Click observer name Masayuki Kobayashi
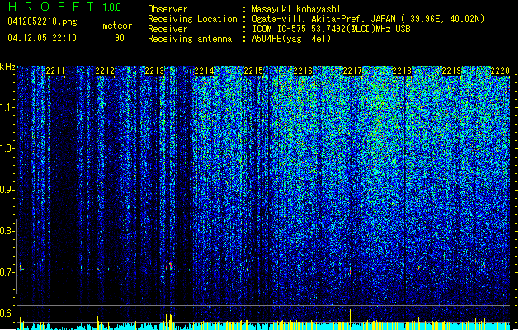Screen dimensions: 519x330 (x=296, y=9)
